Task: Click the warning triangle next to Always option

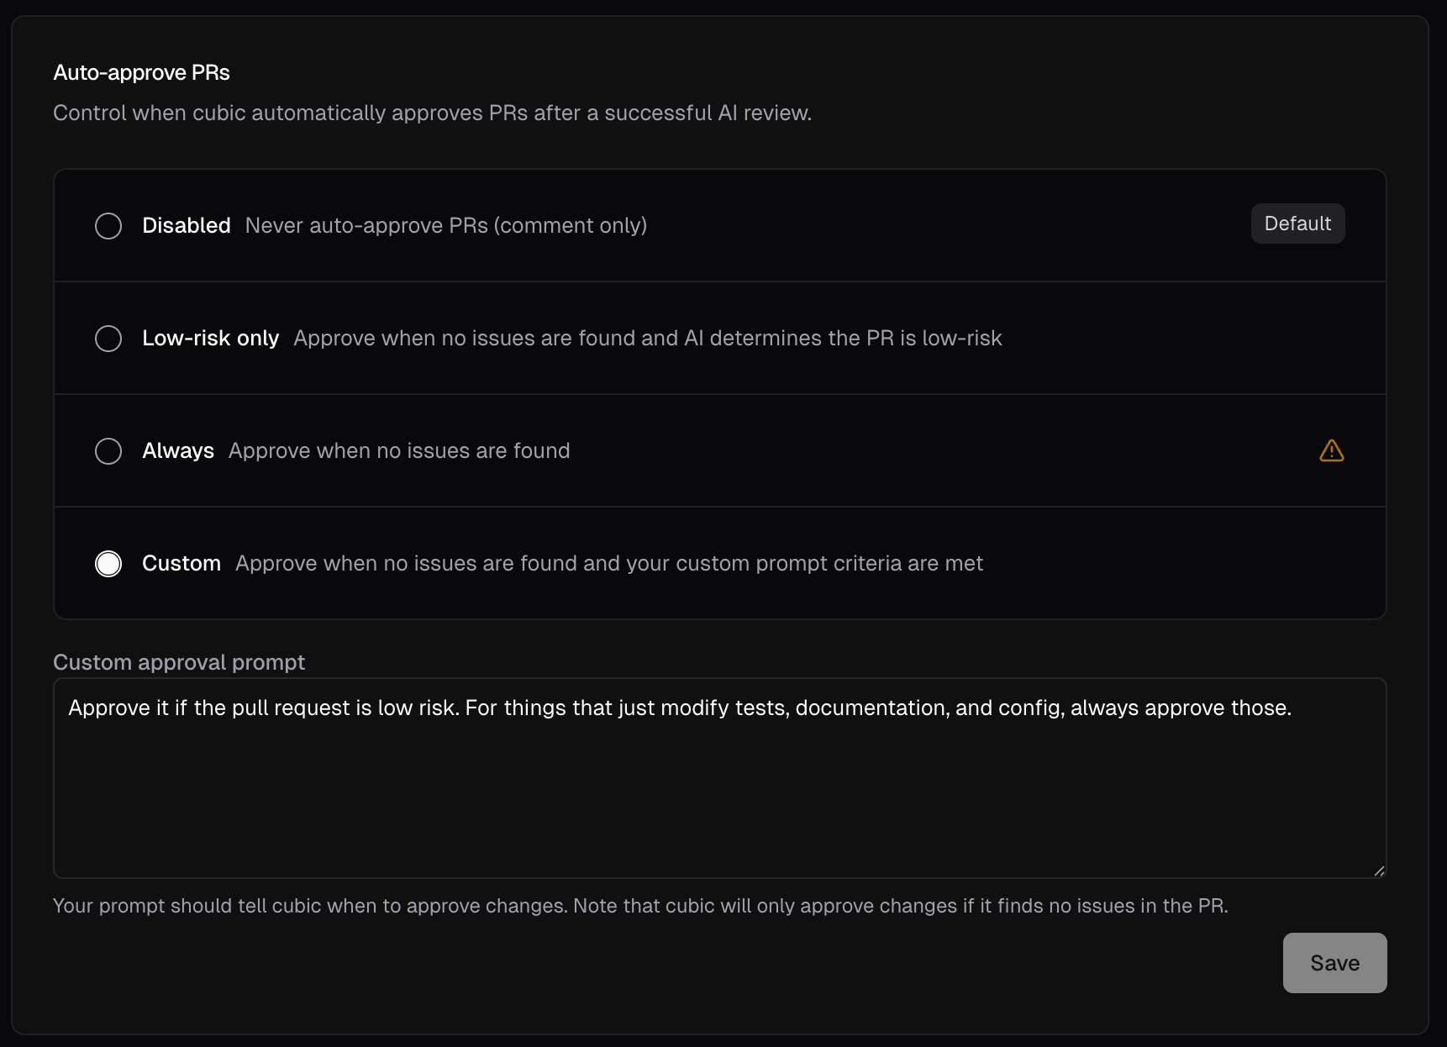Action: [1332, 450]
